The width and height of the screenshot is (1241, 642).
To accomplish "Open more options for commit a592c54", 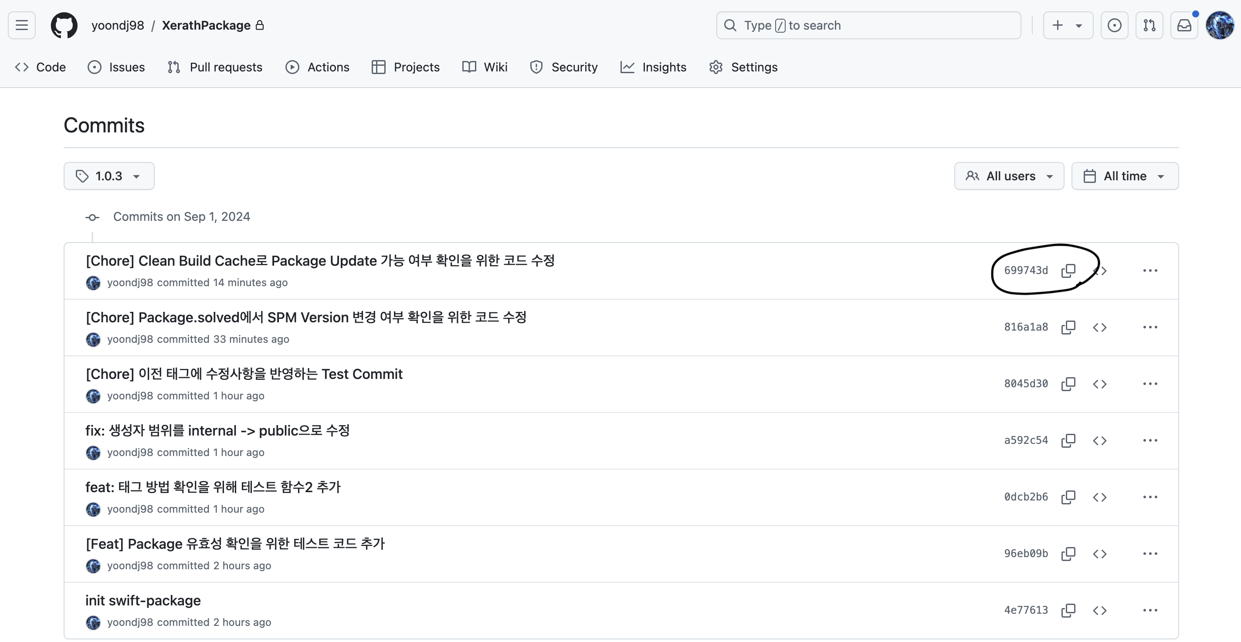I will [x=1149, y=440].
